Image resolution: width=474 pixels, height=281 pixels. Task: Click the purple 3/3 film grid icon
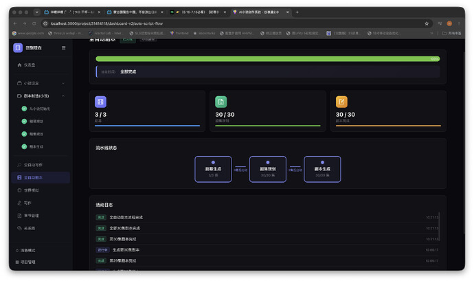coord(100,102)
